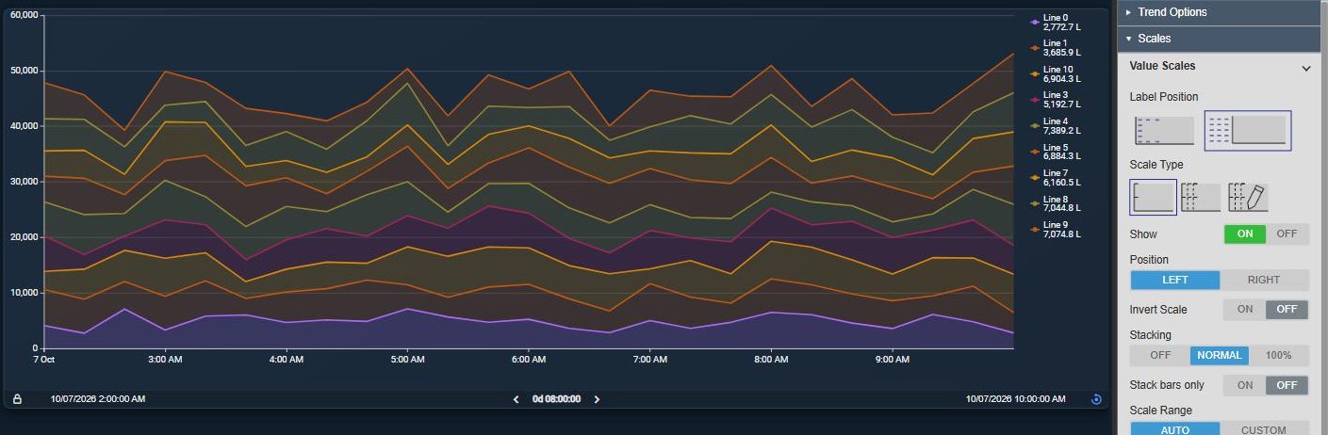Click the Line 3 5,192.7 L legend label
Screen dimensions: 1328x435
coord(1061,100)
